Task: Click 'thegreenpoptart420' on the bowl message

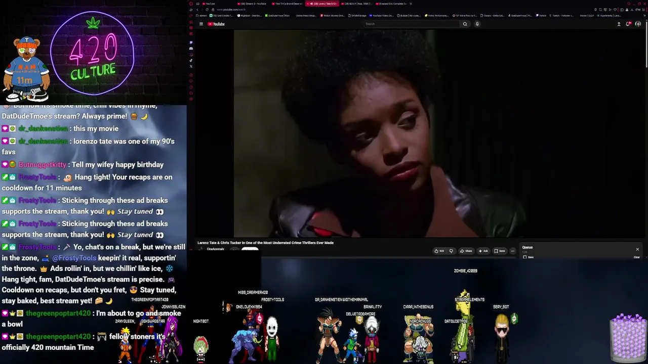Action: (x=58, y=313)
